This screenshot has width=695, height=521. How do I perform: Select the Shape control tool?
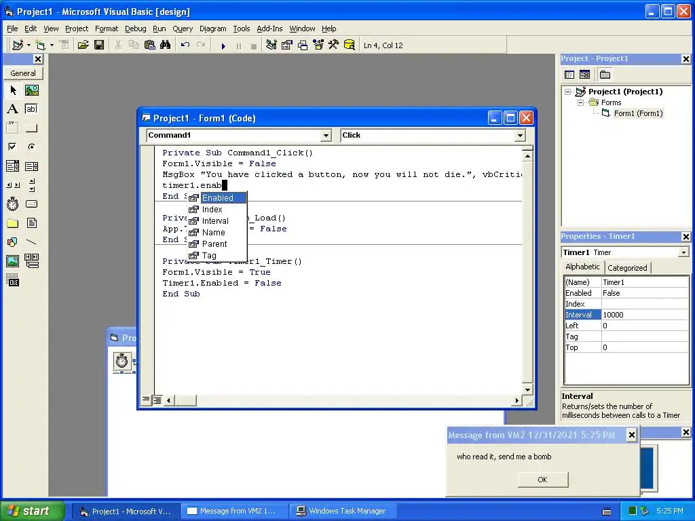13,242
